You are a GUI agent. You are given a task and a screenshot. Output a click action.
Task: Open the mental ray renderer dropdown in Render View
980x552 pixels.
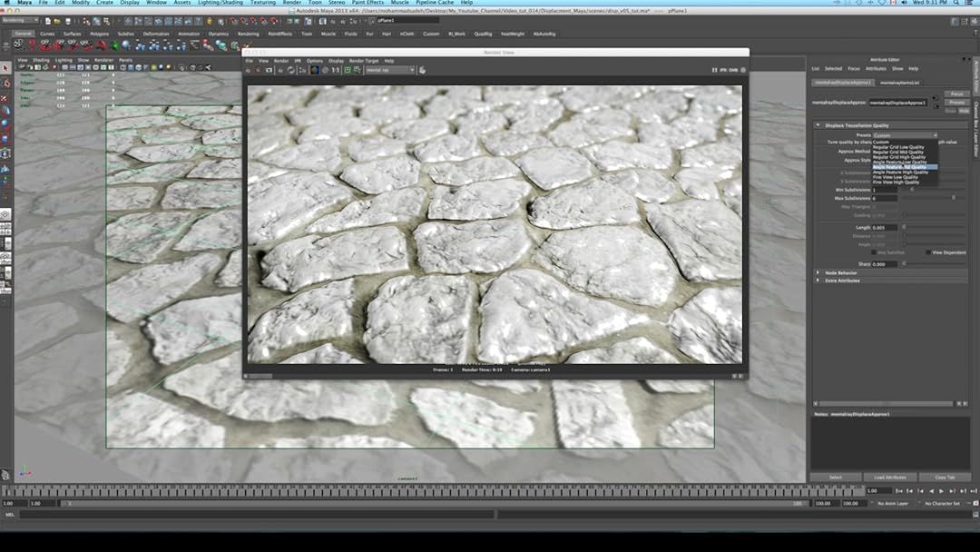point(390,70)
